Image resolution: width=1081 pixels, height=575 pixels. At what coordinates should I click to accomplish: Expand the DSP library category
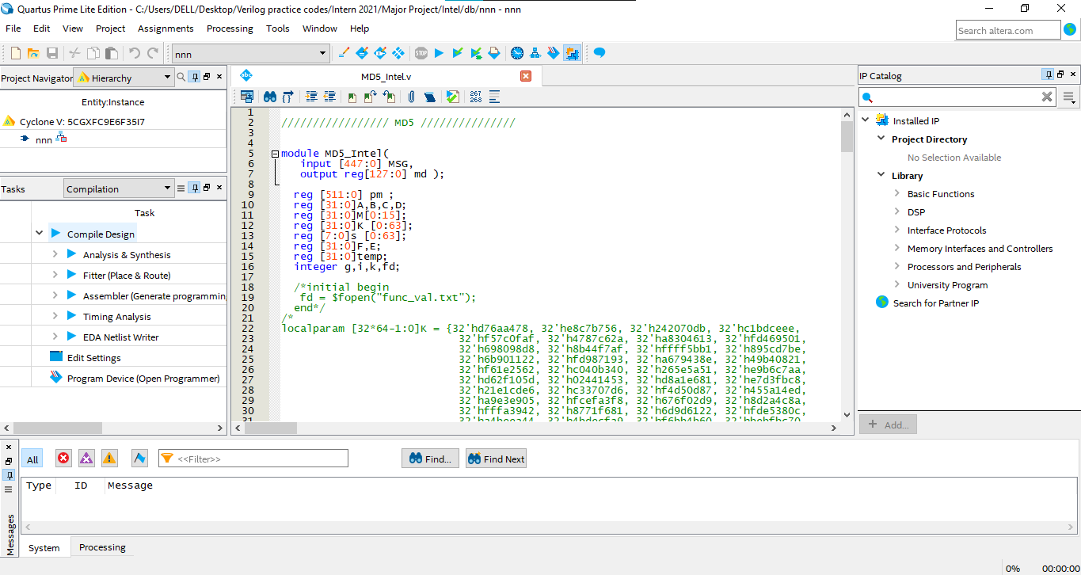click(896, 211)
